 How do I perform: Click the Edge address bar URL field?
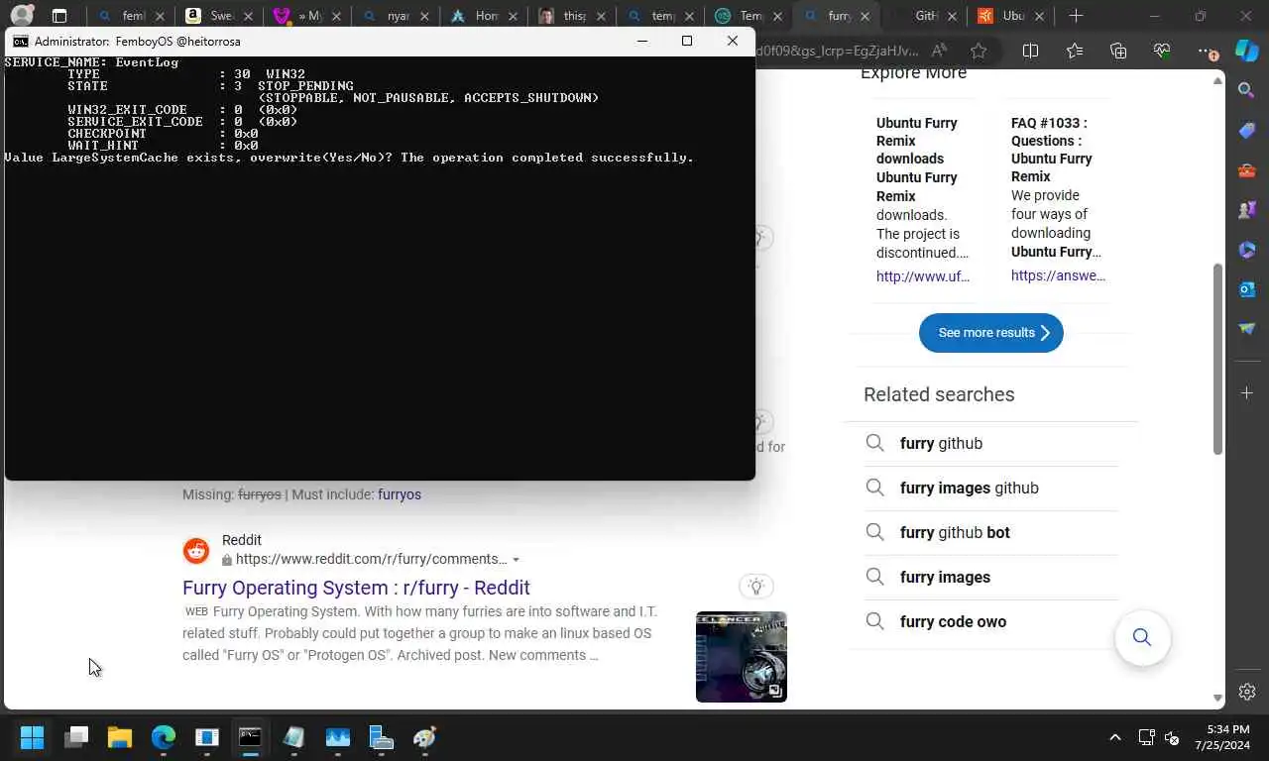click(x=838, y=51)
